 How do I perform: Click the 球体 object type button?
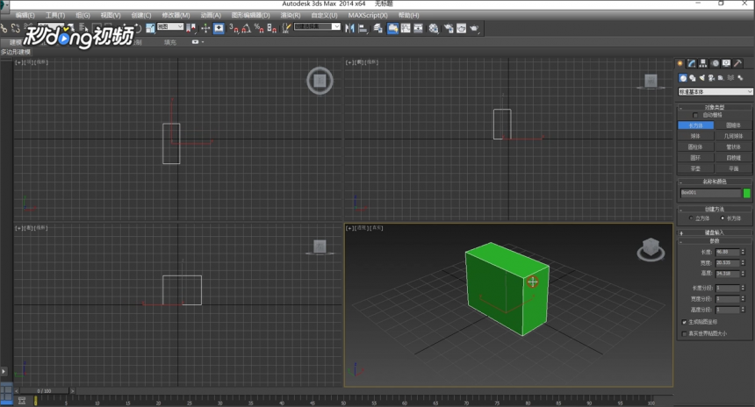tap(696, 136)
